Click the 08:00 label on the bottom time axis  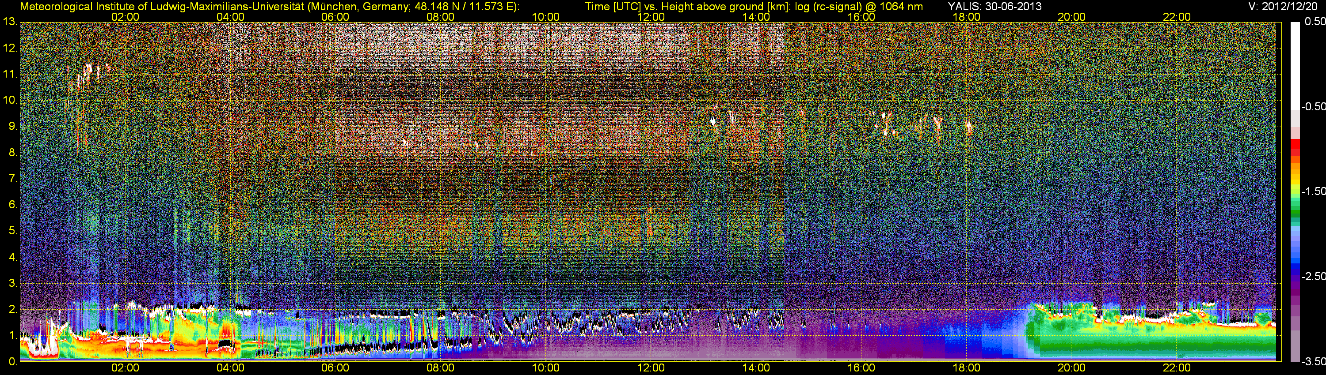point(441,368)
